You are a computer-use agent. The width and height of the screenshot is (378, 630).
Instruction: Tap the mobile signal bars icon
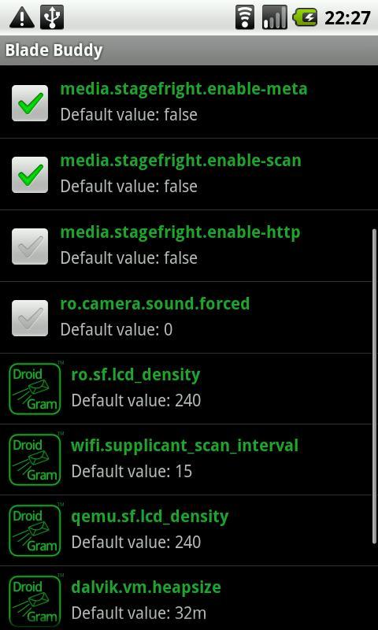275,17
